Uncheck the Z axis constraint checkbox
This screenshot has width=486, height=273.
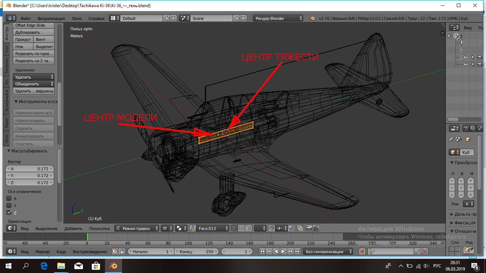pyautogui.click(x=9, y=213)
